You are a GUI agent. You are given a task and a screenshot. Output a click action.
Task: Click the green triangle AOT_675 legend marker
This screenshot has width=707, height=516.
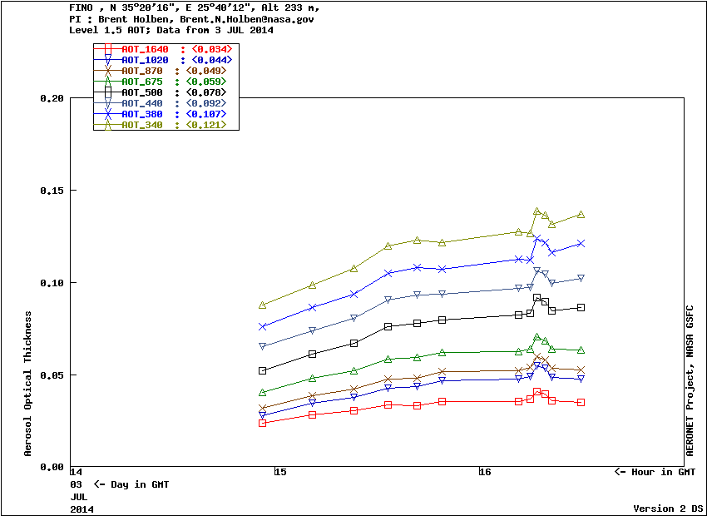pos(107,82)
